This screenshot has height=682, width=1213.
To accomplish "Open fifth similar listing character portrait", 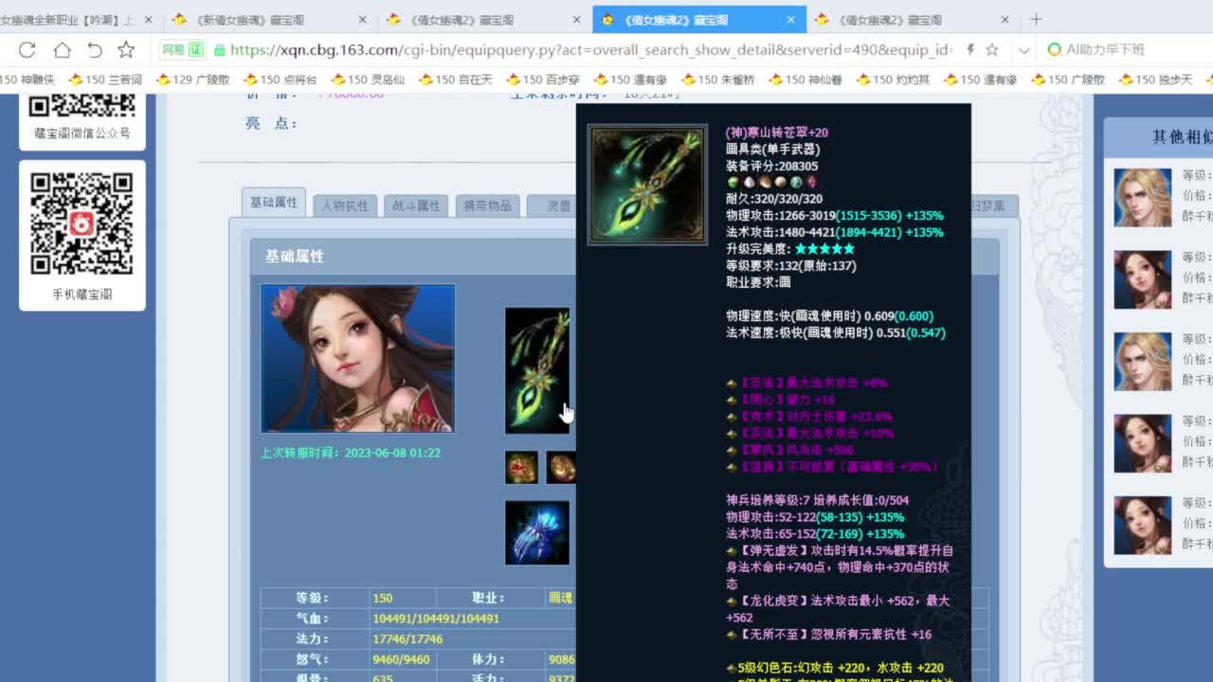I will (x=1142, y=525).
